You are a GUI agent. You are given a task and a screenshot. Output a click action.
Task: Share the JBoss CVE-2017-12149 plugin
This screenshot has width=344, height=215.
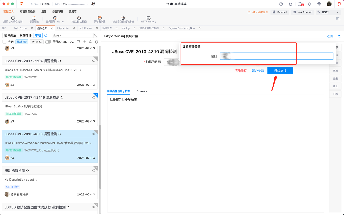93,98
